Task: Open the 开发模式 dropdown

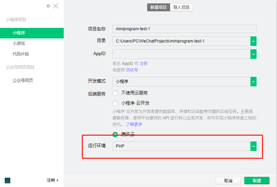Action: (x=184, y=82)
